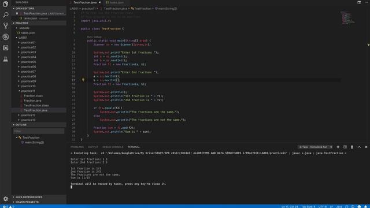The width and height of the screenshot is (370, 208).
Task: Click Ln 17, Col 24 in status bar
Action: click(x=290, y=207)
